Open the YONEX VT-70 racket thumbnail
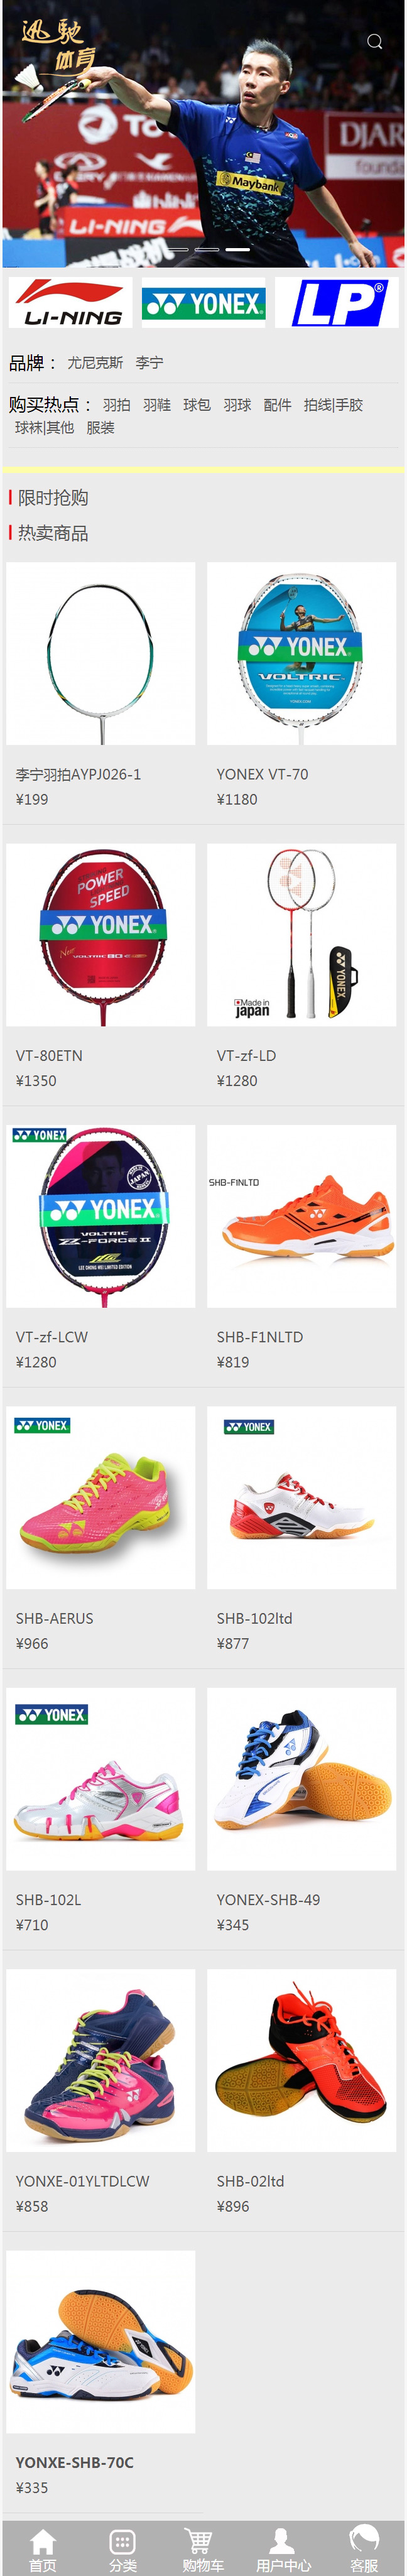Viewport: 407px width, 2576px height. (301, 653)
